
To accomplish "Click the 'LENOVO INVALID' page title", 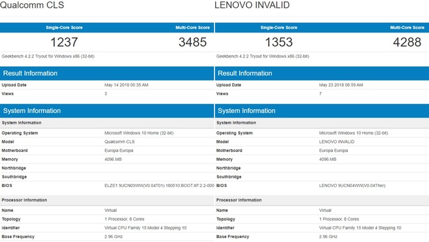I will click(x=252, y=5).
